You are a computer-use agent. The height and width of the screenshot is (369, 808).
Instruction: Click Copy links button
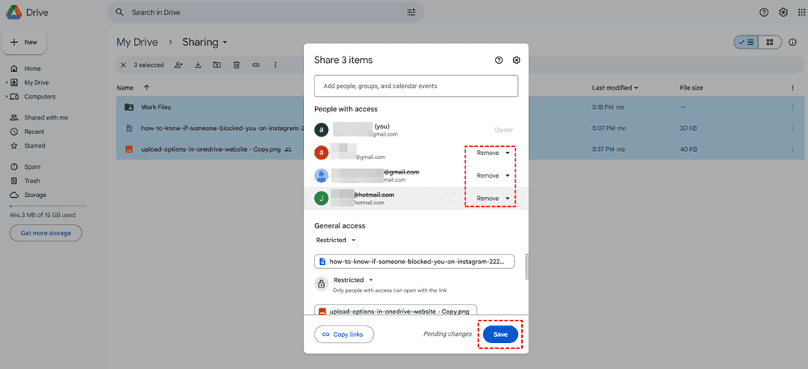coord(344,334)
